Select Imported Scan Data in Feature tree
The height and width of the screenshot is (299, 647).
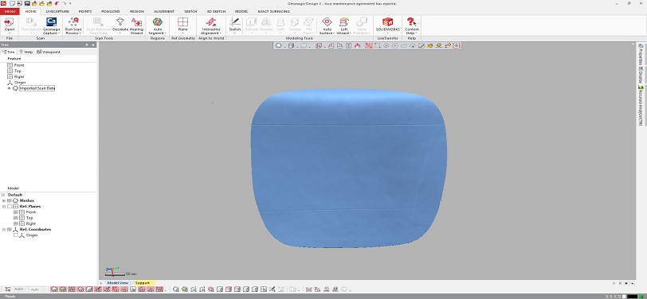37,88
